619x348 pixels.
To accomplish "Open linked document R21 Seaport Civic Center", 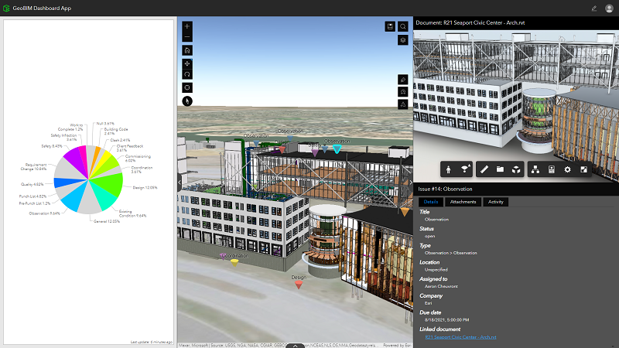I will (x=460, y=336).
